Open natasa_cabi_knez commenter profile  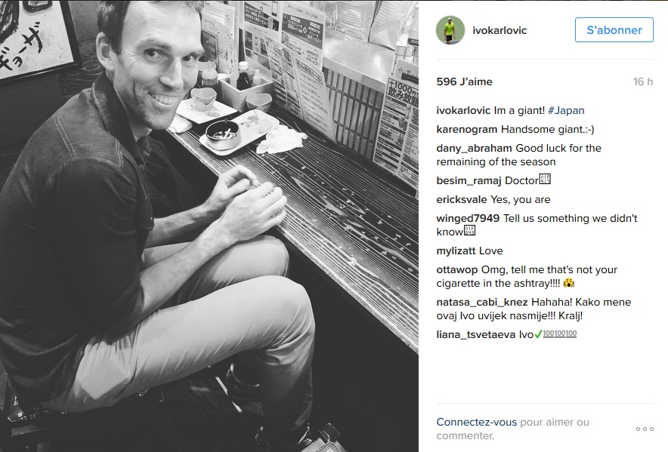tap(482, 302)
